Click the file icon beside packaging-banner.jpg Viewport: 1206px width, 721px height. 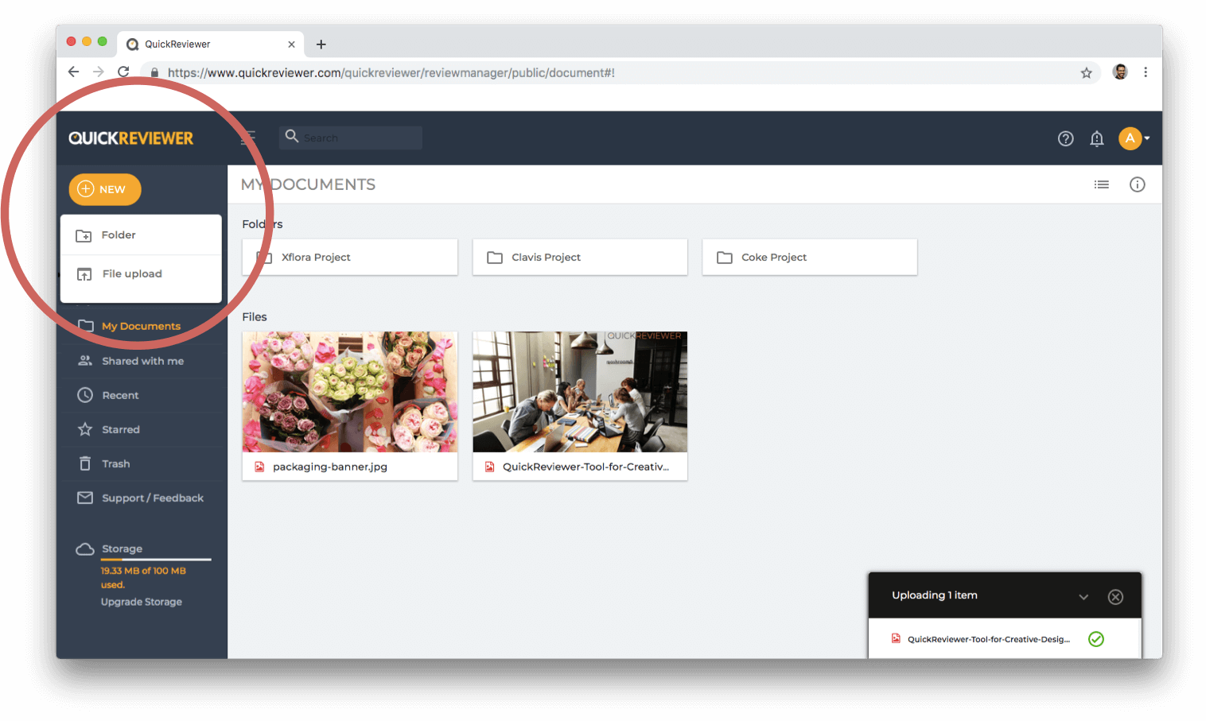point(259,467)
